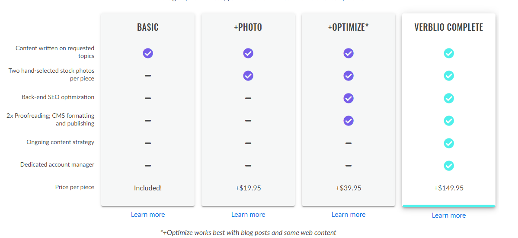Select the Verblio Complete plan heading
Viewport: 518px width, 238px height.
(x=449, y=27)
